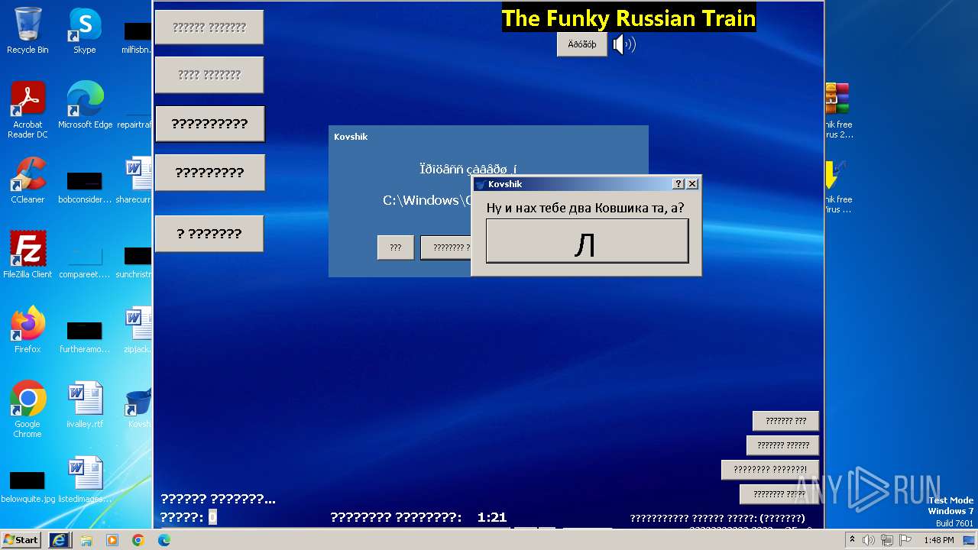Show hidden tray icons arrow
The image size is (978, 550).
click(x=853, y=540)
